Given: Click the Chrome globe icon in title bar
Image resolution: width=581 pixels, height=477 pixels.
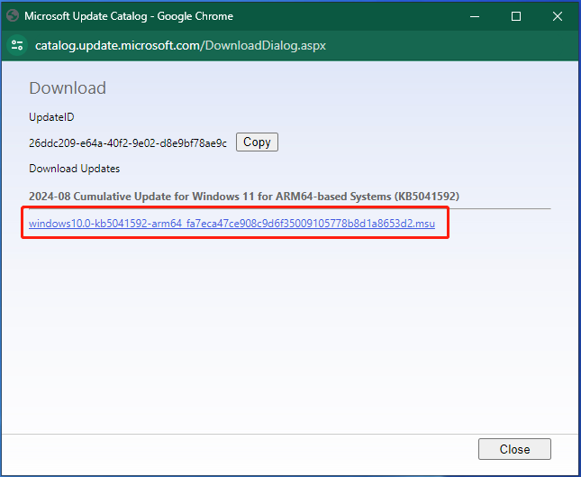Looking at the screenshot, I should point(12,16).
